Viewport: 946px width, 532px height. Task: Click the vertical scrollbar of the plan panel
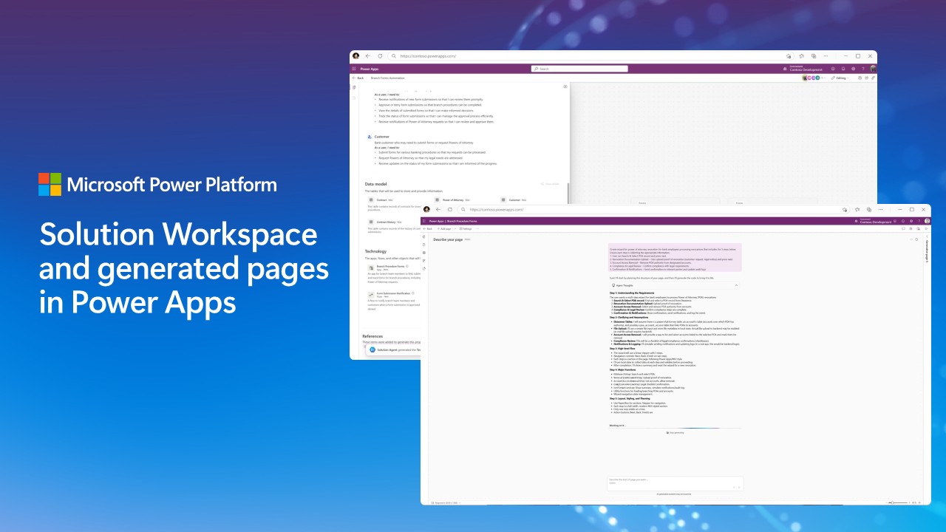pyautogui.click(x=568, y=193)
